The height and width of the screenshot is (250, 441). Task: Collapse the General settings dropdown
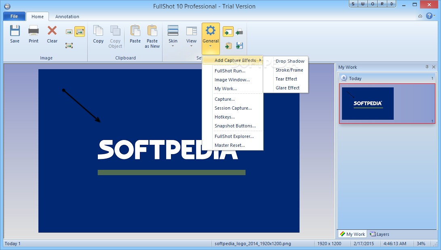pos(211,38)
